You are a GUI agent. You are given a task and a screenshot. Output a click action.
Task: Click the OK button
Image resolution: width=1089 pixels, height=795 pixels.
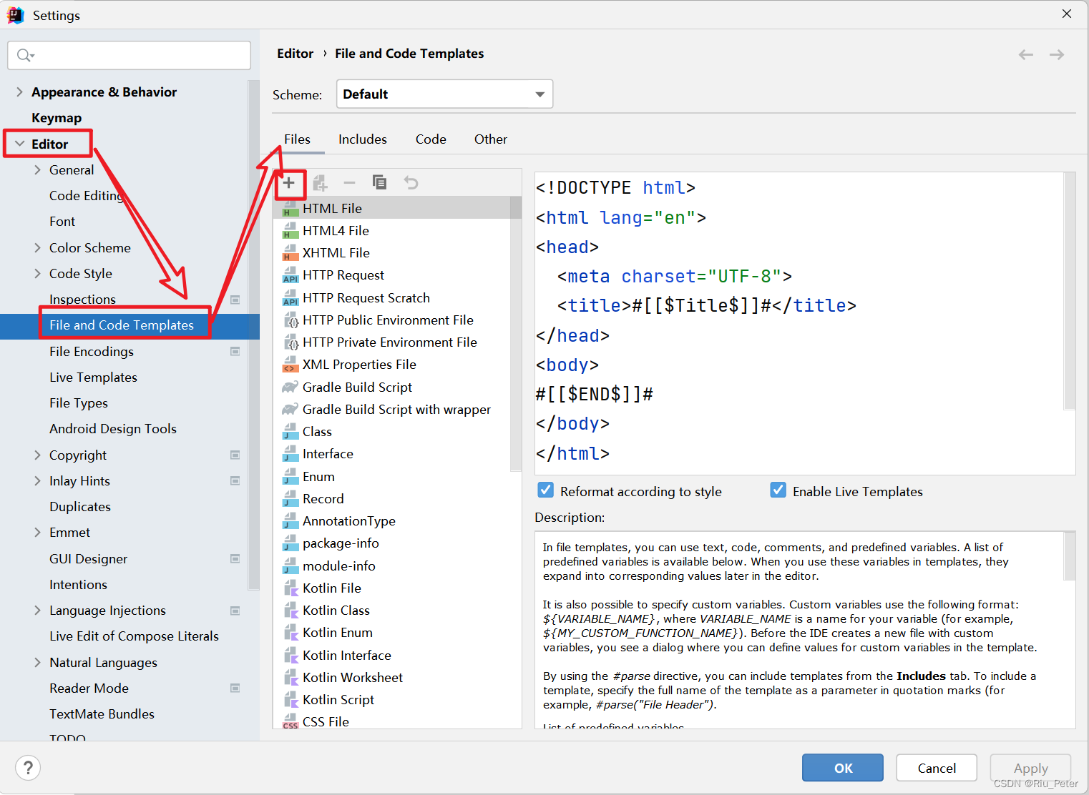843,768
